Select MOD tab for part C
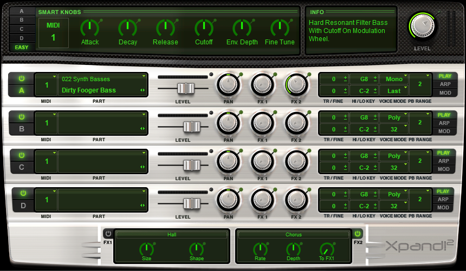This screenshot has width=466, height=271. click(443, 169)
